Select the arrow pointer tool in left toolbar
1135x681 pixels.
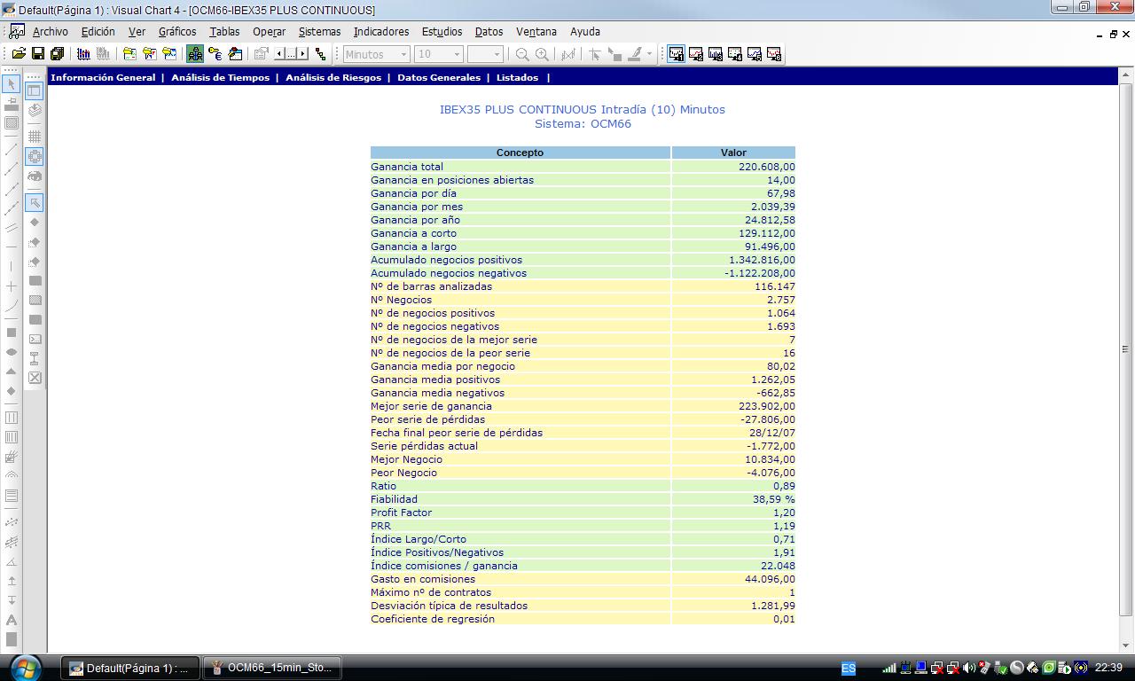point(12,84)
